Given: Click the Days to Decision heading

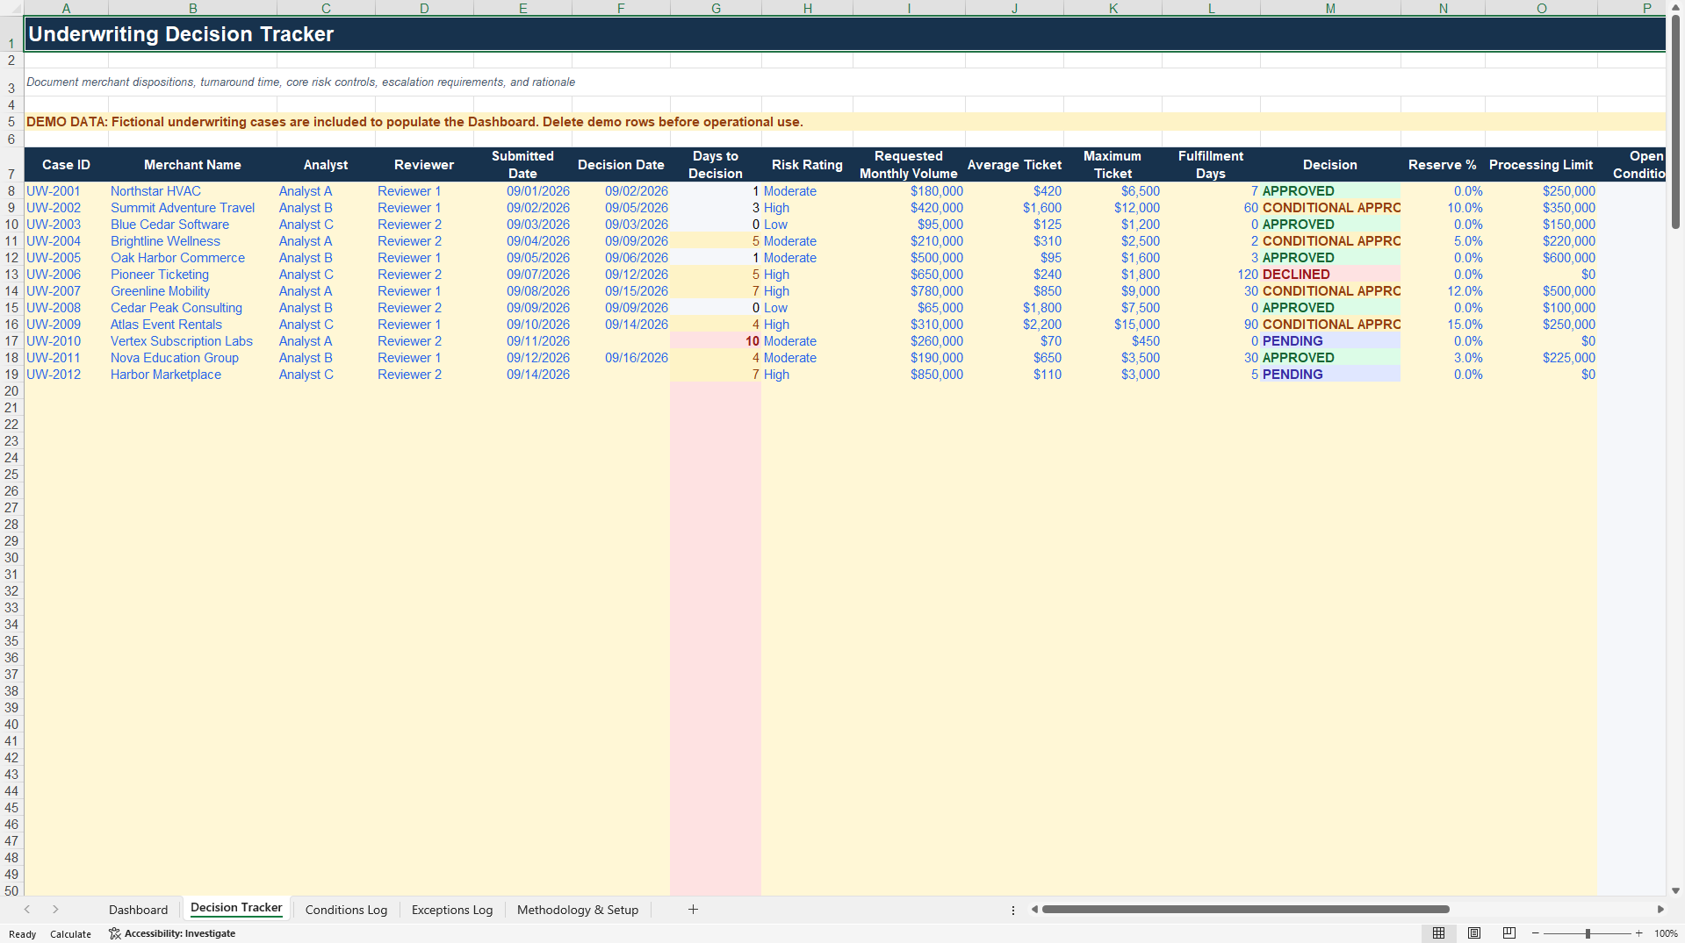Looking at the screenshot, I should click(716, 165).
